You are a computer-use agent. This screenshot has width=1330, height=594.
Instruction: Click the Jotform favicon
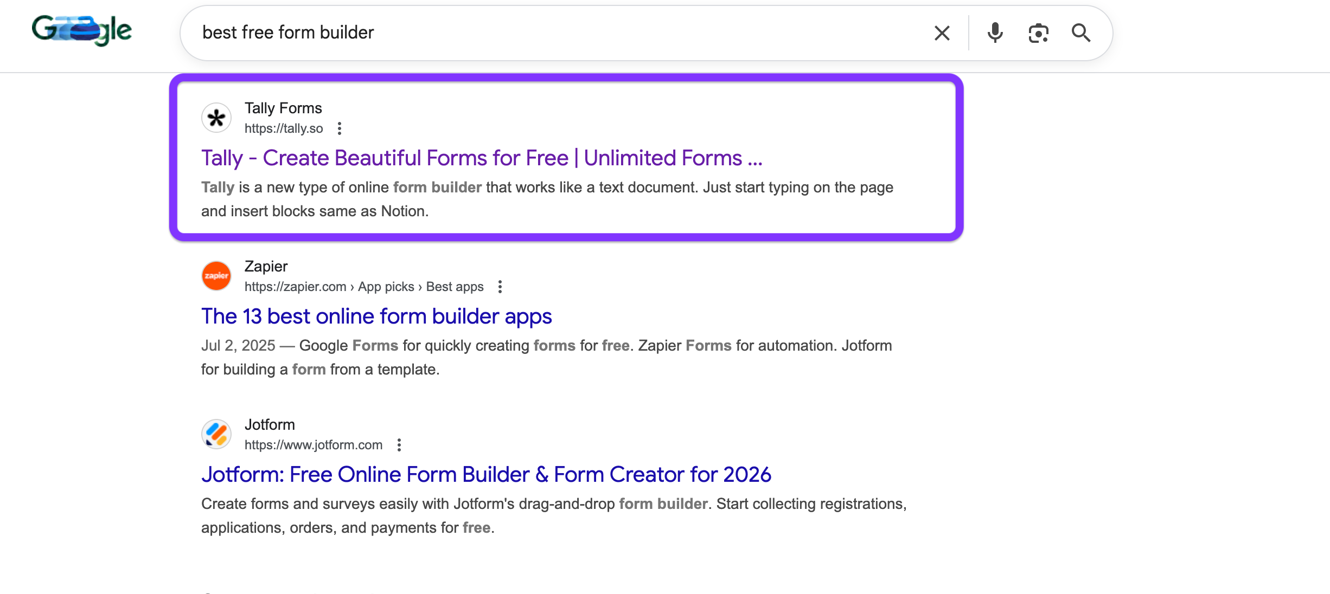pos(216,434)
